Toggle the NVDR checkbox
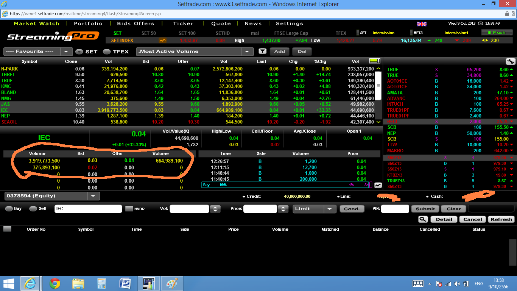This screenshot has width=517, height=291. click(129, 209)
